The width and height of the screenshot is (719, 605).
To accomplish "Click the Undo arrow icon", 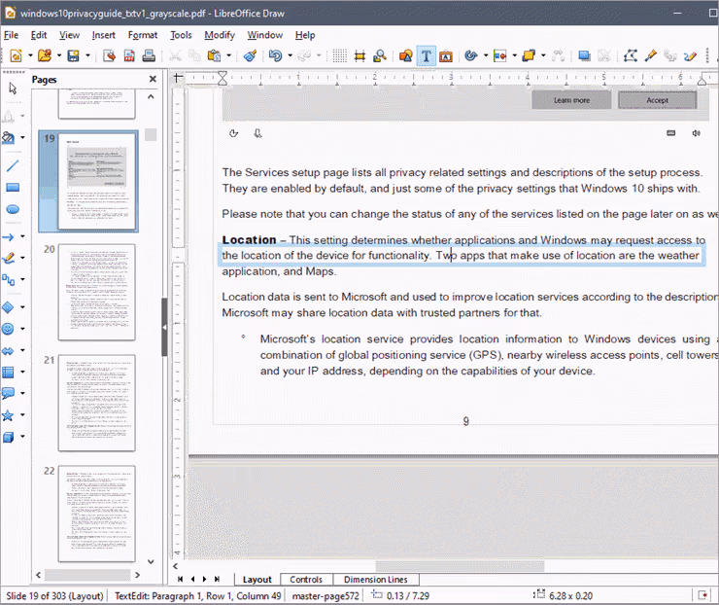I will pyautogui.click(x=275, y=56).
